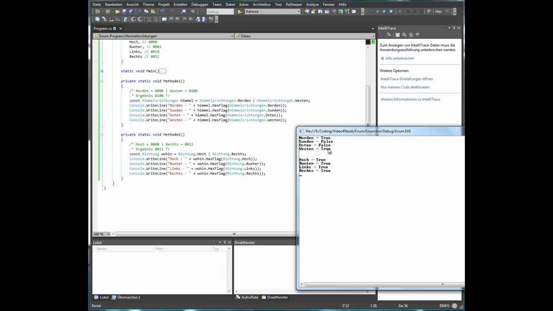Select the Direktfenster bottom tab
Screen dimensions: 553x311
(275, 297)
